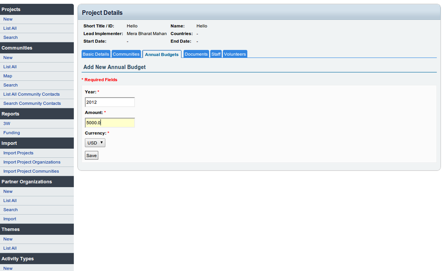Click Import Projects in sidebar
This screenshot has height=271, width=442.
pos(18,153)
